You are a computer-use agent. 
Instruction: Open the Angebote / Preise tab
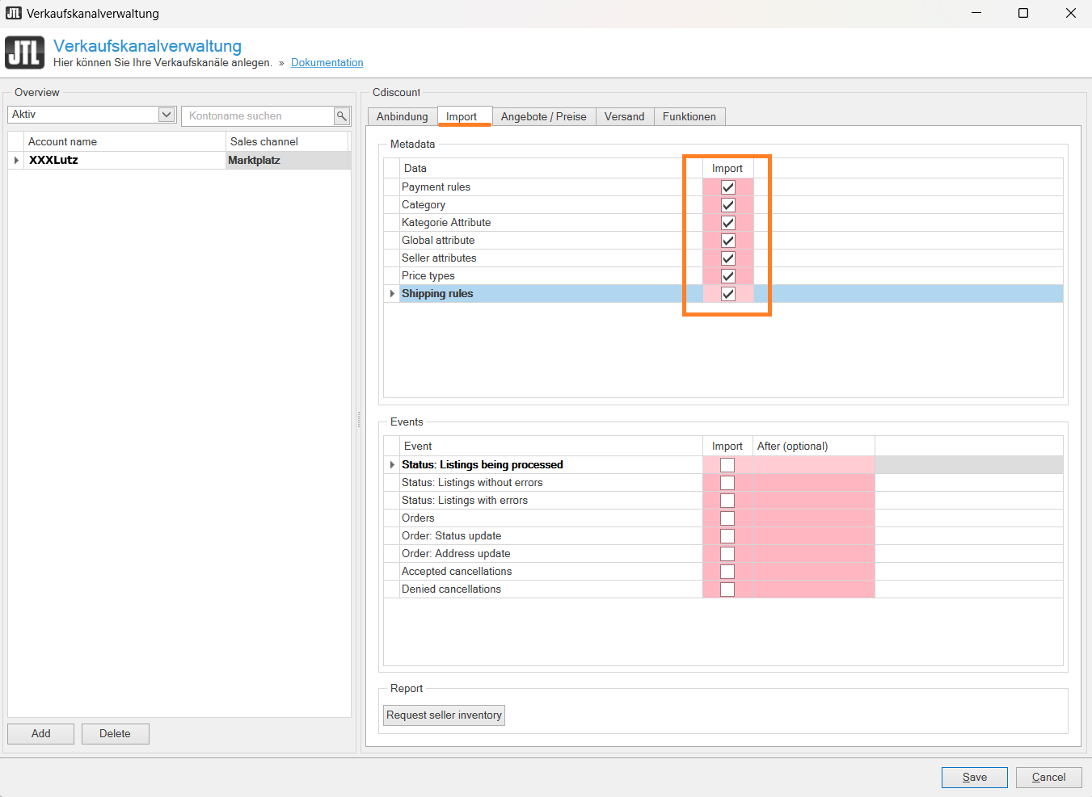[x=543, y=117]
